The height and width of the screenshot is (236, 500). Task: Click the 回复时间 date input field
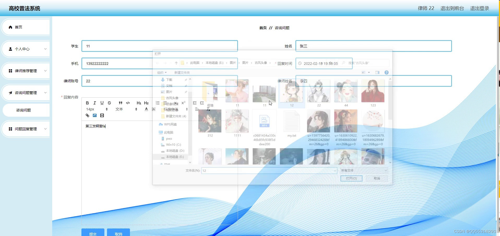(324, 63)
